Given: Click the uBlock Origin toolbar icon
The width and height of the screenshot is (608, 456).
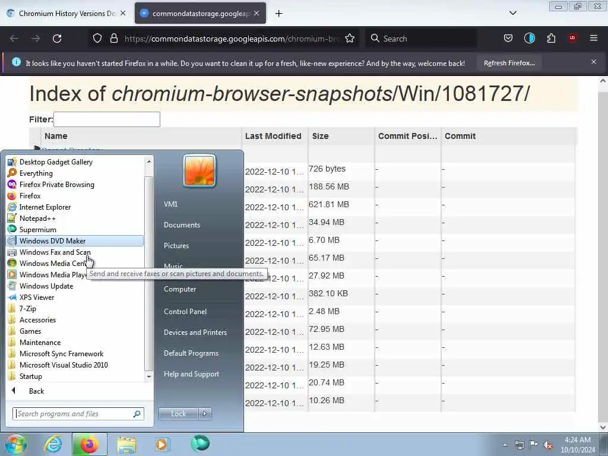Looking at the screenshot, I should point(572,38).
